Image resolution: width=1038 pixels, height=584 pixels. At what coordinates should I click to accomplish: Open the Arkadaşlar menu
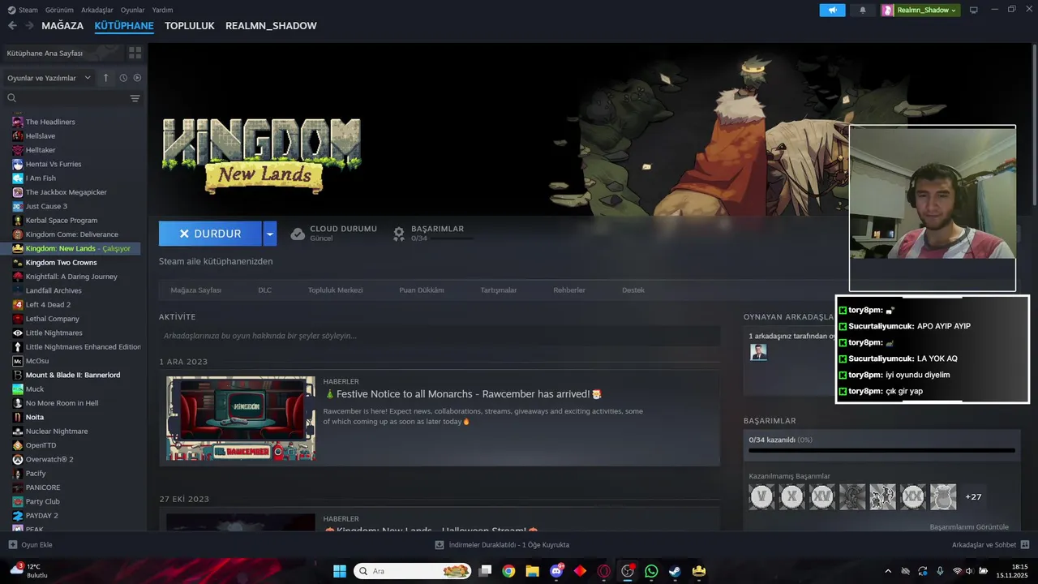97,10
